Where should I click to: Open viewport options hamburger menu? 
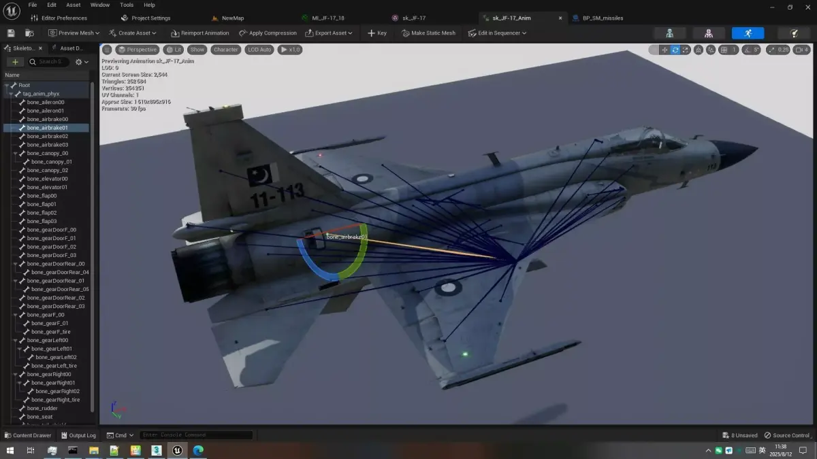(x=107, y=50)
